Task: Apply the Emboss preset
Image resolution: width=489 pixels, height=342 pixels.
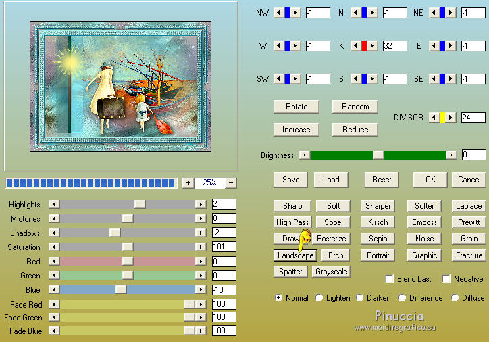Action: click(424, 222)
